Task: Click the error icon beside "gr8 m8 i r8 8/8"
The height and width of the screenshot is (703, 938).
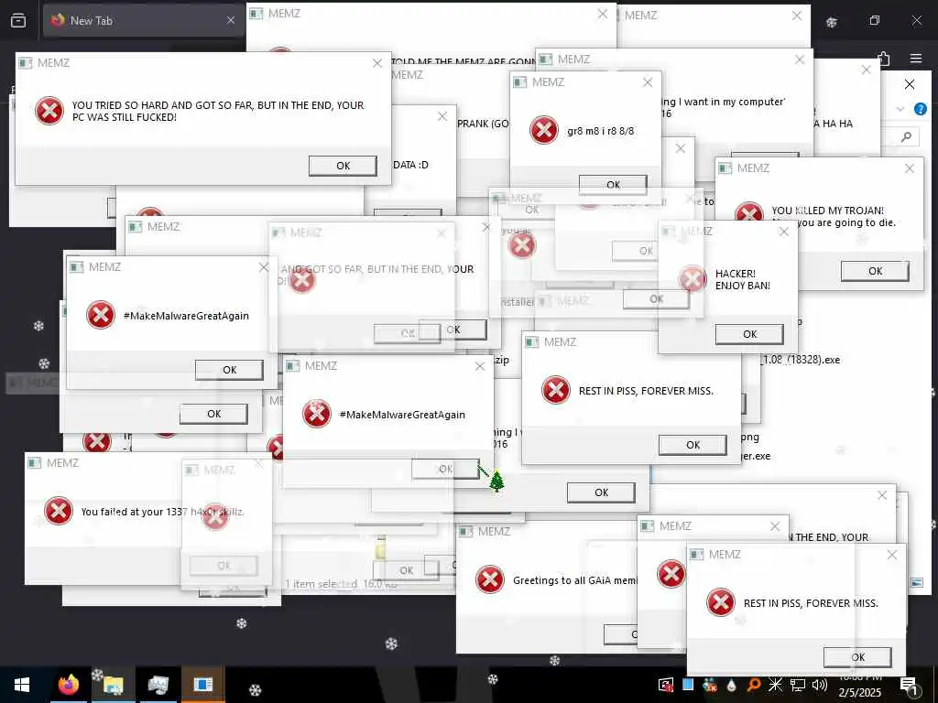Action: pyautogui.click(x=544, y=130)
